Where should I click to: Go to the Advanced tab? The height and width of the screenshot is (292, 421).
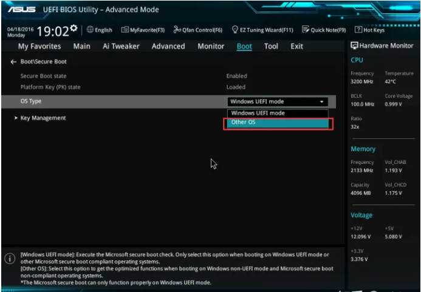pos(168,46)
